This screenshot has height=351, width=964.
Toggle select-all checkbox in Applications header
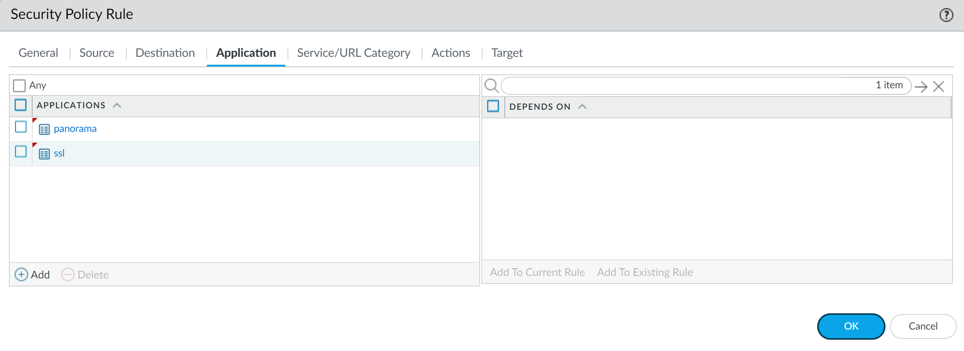(x=21, y=105)
